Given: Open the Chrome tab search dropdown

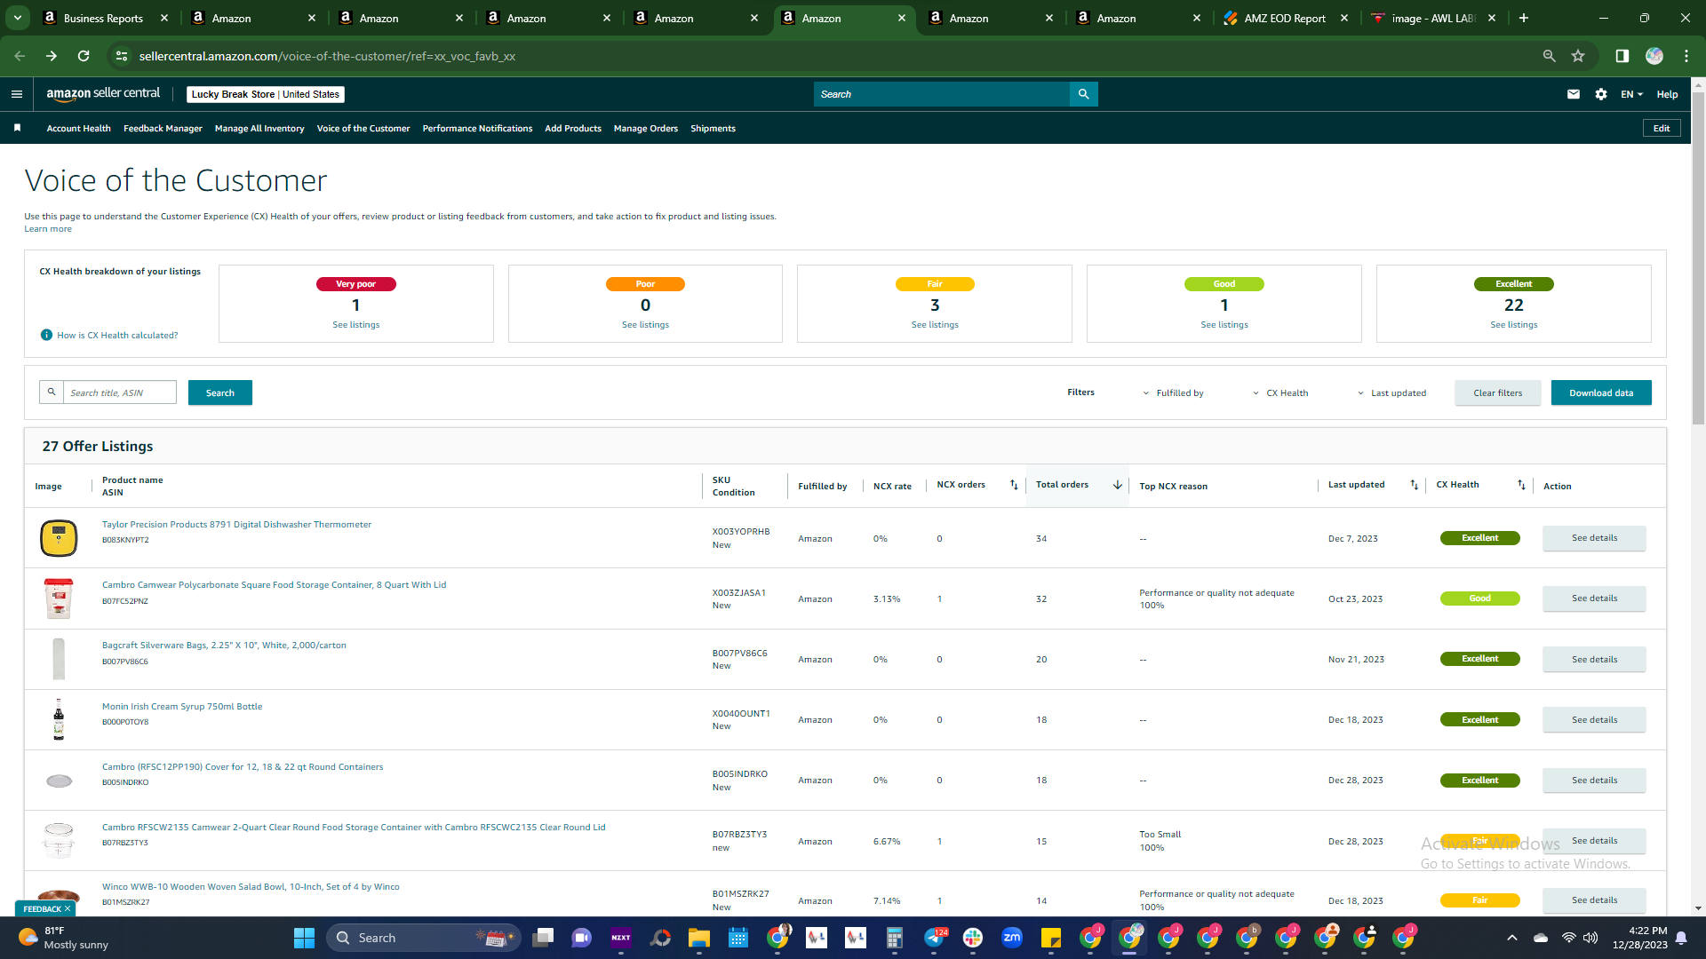Looking at the screenshot, I should point(18,18).
